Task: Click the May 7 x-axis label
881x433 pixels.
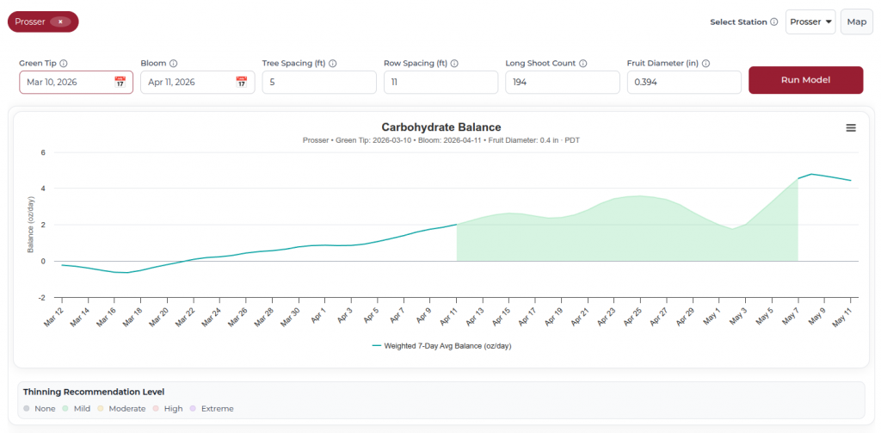Action: click(x=792, y=316)
